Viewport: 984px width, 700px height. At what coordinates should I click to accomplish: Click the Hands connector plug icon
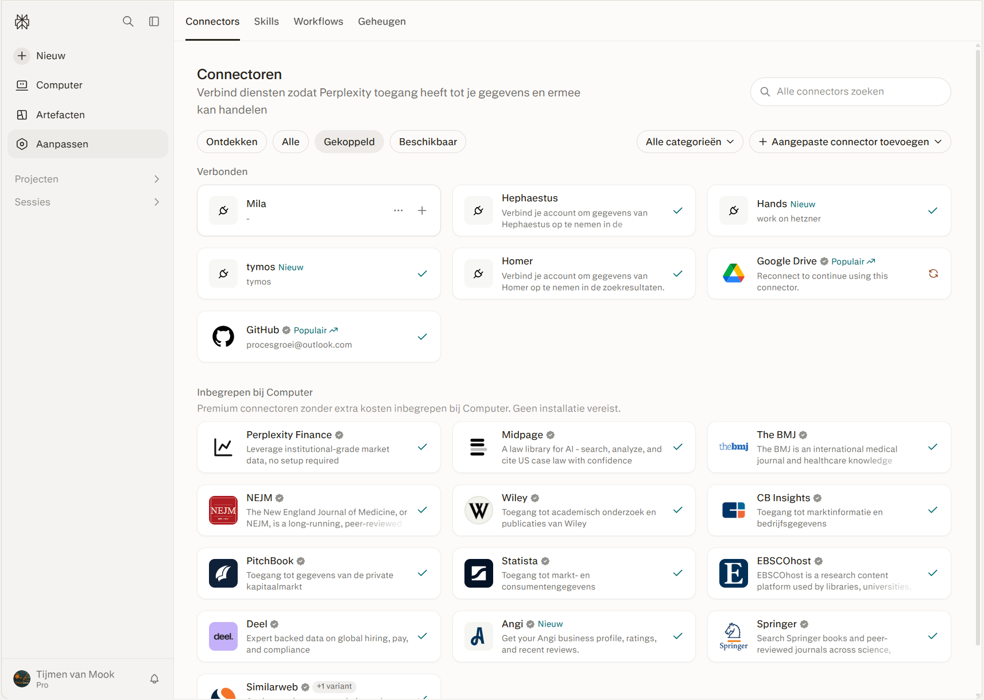coord(734,210)
